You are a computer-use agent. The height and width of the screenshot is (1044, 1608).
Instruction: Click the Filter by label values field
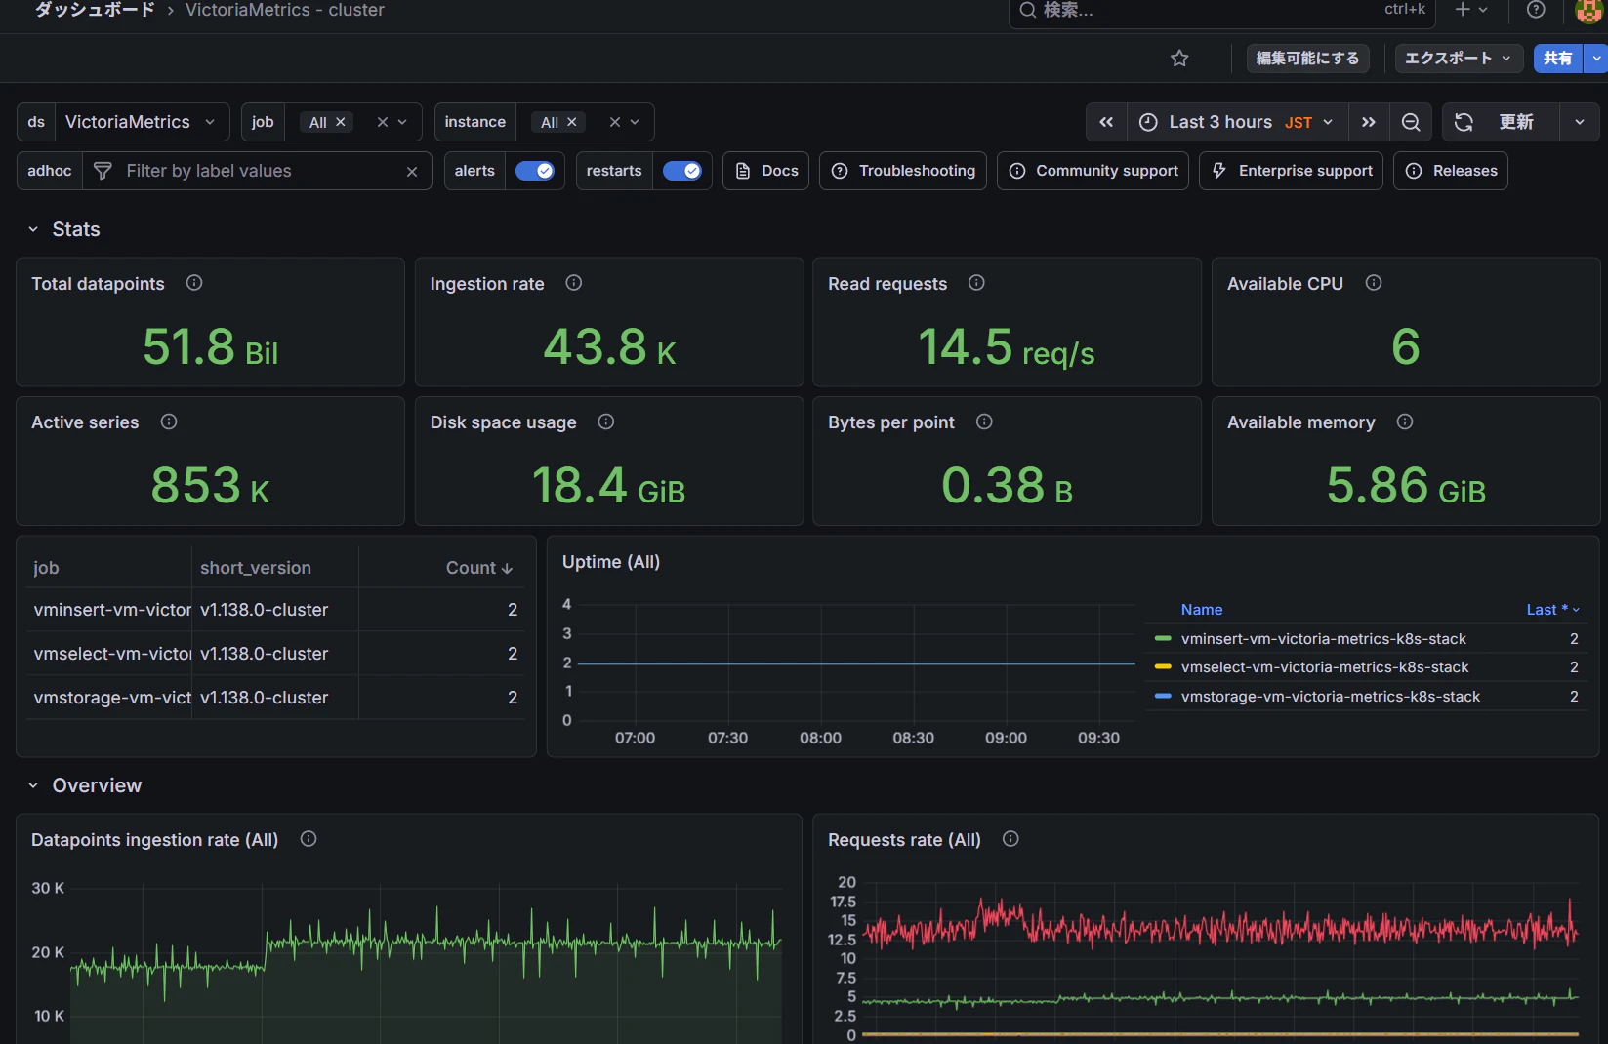pyautogui.click(x=259, y=171)
